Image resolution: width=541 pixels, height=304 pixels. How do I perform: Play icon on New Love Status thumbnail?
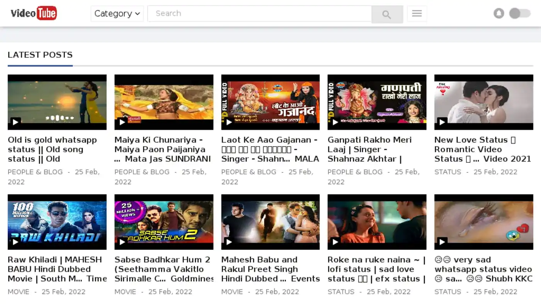(x=442, y=122)
